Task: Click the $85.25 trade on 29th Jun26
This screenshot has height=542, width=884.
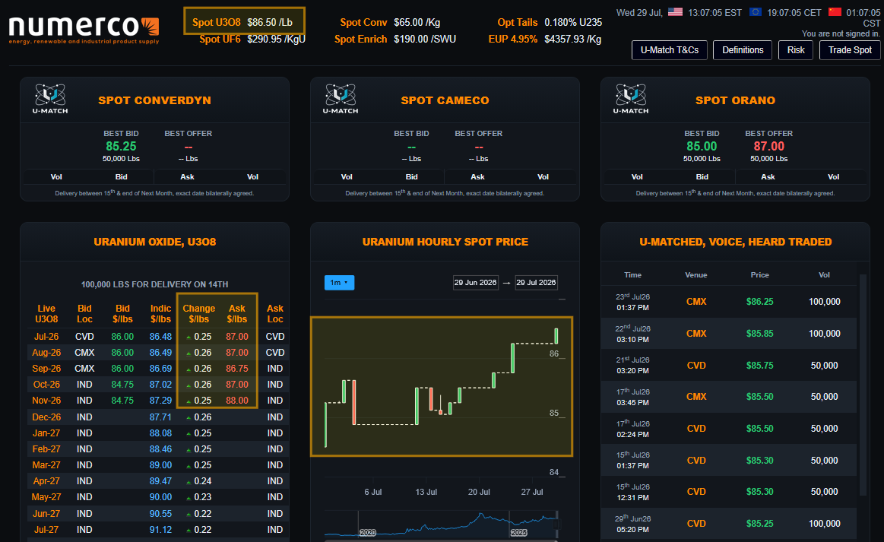Action: coord(729,524)
